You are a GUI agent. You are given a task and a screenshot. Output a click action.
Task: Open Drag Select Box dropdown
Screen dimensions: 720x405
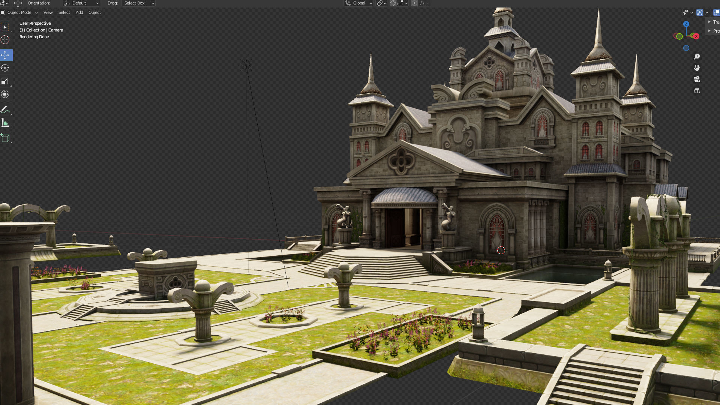click(139, 3)
